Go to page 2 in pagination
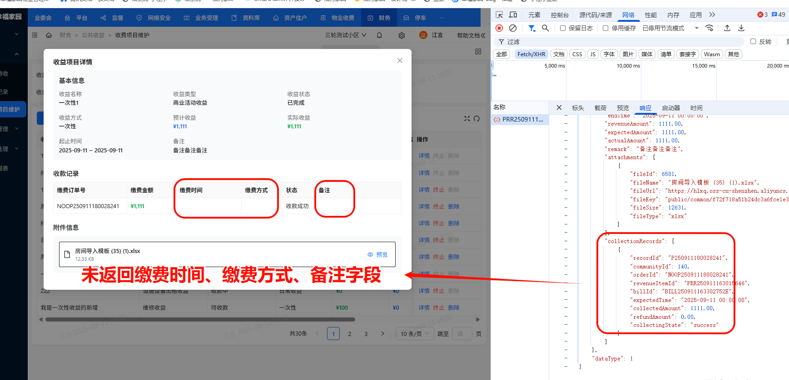Image resolution: width=789 pixels, height=380 pixels. [350, 334]
